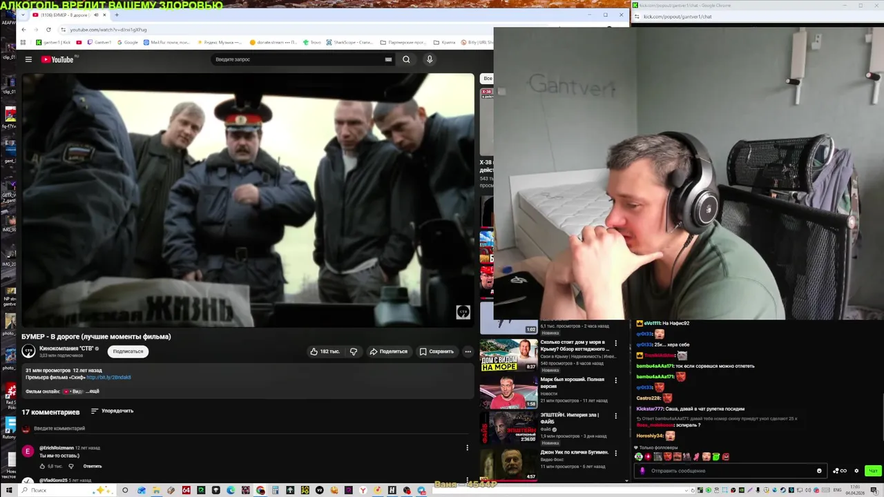The height and width of the screenshot is (497, 884).
Task: Open the Chrome icon on the taskbar
Action: [x=260, y=490]
